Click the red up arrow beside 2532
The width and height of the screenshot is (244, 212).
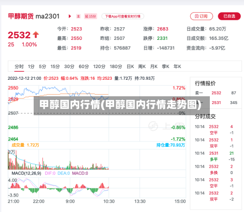36,35
